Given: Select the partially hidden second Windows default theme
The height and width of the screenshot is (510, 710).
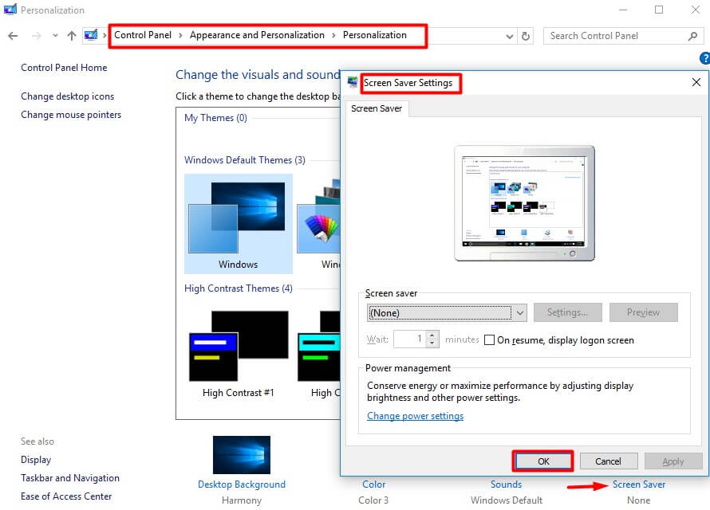Looking at the screenshot, I should 319,224.
